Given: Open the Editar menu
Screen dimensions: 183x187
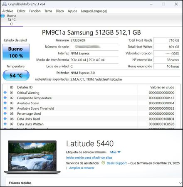Looking at the screenshot, I should point(21,11).
